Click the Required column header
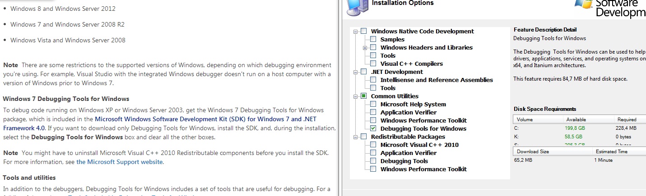This screenshot has height=196, width=646. tap(629, 119)
